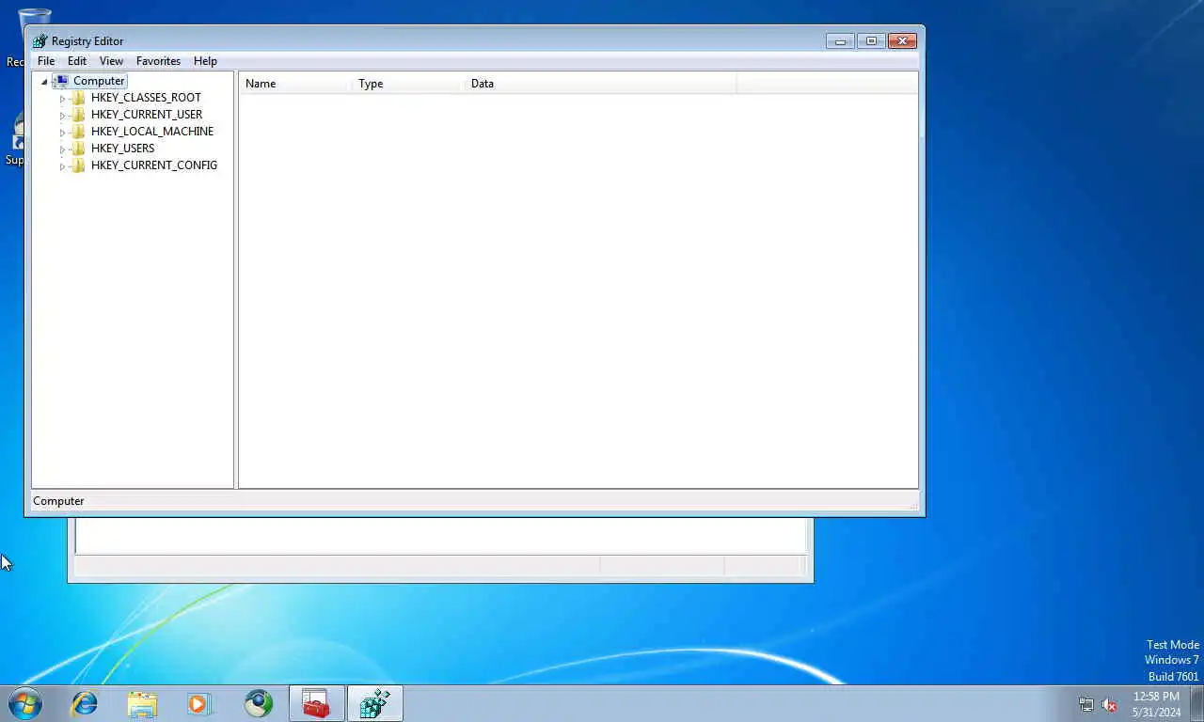
Task: Click the Registry Editor title bar icon
Action: [40, 41]
